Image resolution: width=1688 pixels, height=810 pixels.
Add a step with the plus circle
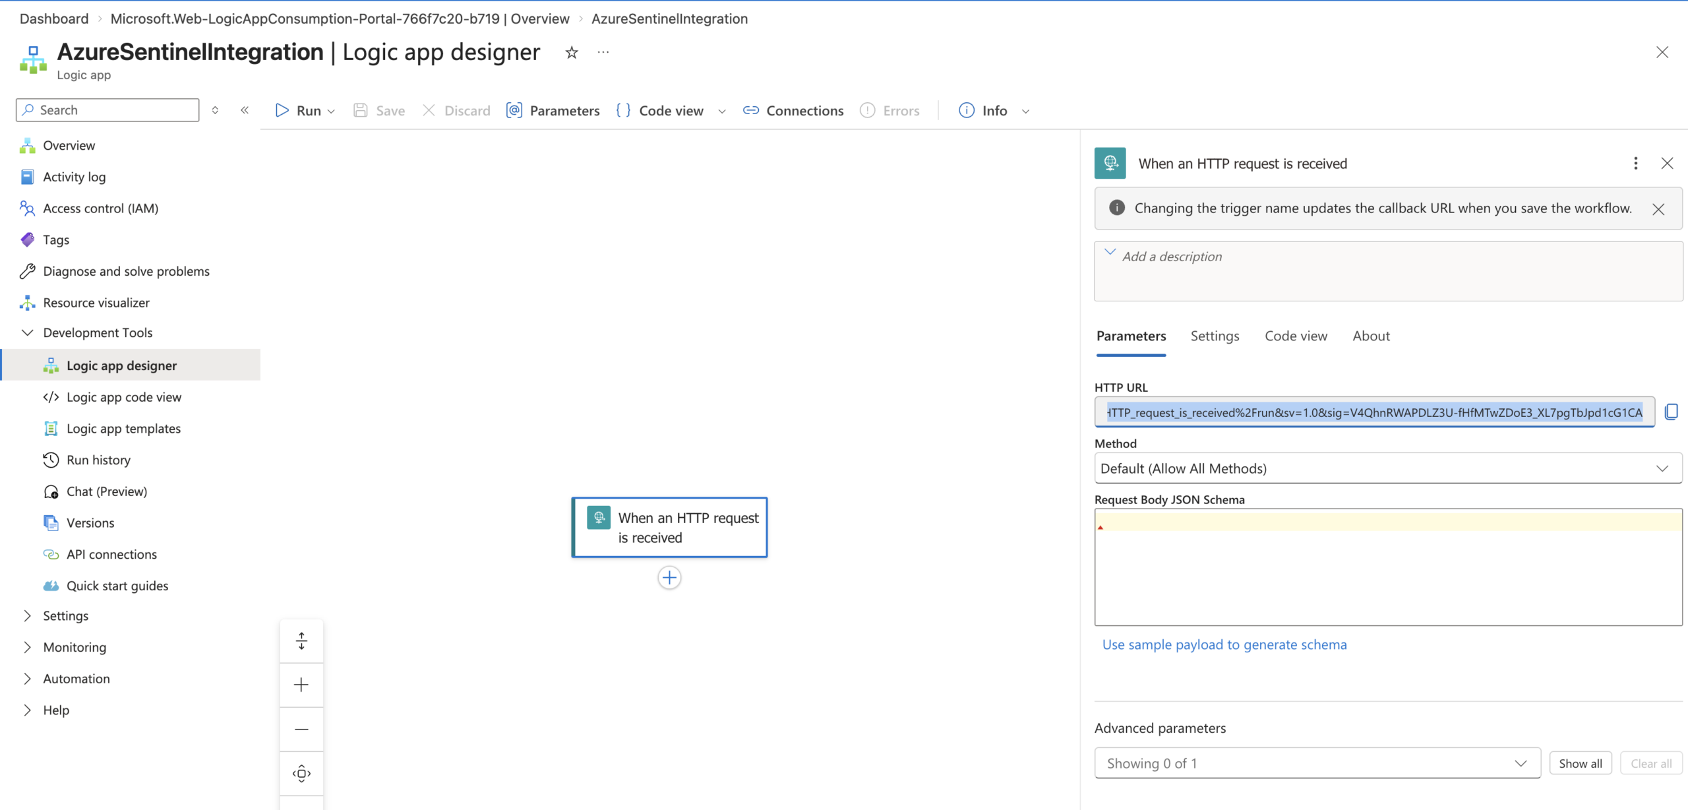pos(669,578)
